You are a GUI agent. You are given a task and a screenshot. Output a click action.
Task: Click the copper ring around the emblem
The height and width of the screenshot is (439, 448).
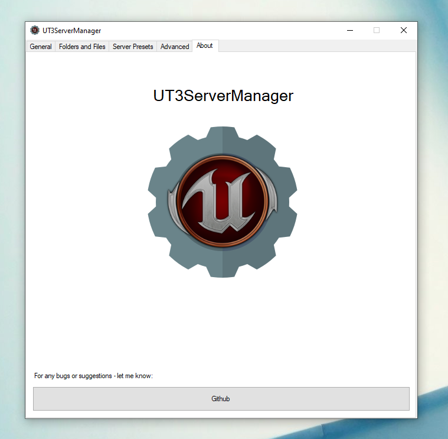[x=223, y=158]
